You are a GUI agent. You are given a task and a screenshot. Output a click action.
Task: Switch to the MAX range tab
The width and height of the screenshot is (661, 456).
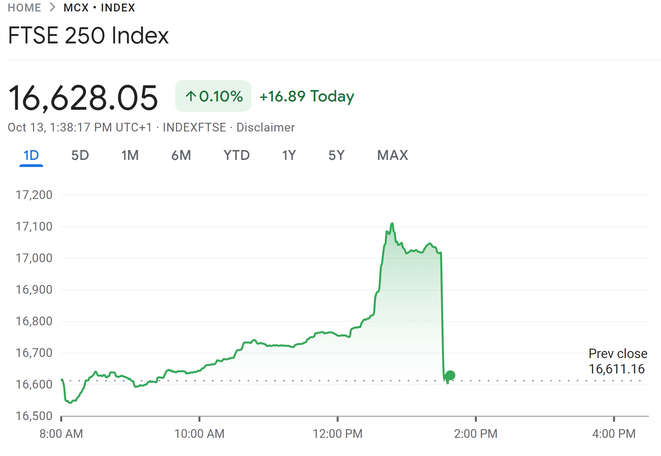click(393, 155)
